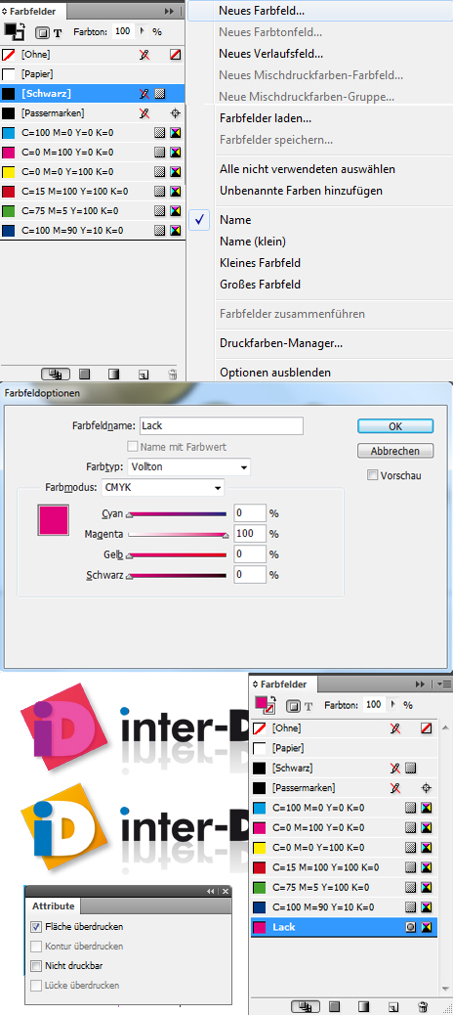The image size is (453, 1015).
Task: Click the text formatting T icon beside magenta fill box
Action: tap(309, 706)
